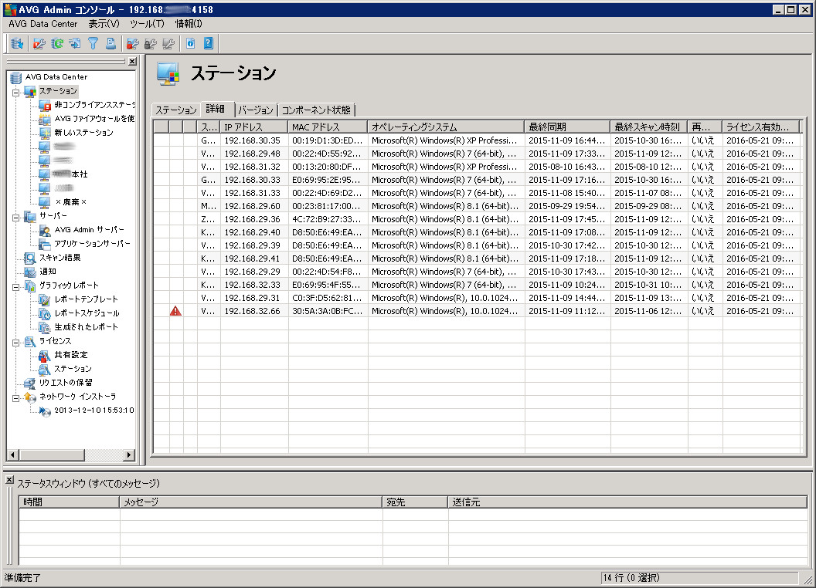Screen dimensions: 816x588
Task: Click the リクエストの保留 tree icon
Action: click(x=30, y=384)
